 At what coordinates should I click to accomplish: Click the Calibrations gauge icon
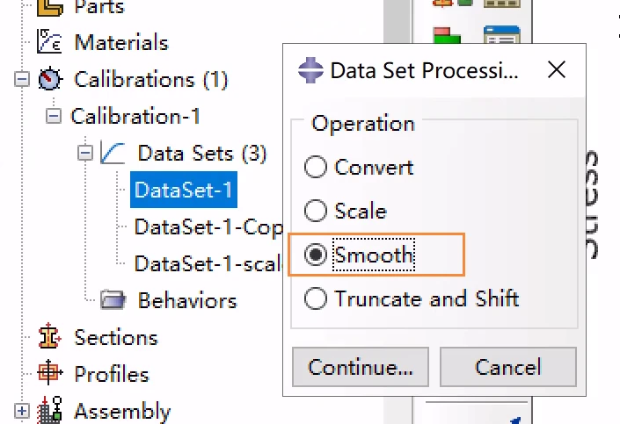click(50, 78)
